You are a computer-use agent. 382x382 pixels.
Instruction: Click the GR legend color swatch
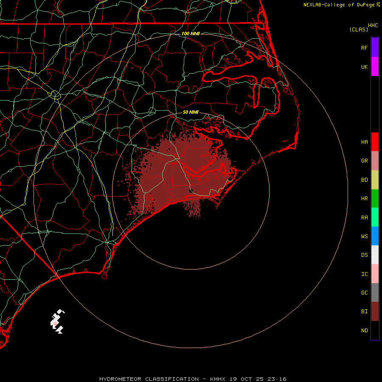[375, 161]
